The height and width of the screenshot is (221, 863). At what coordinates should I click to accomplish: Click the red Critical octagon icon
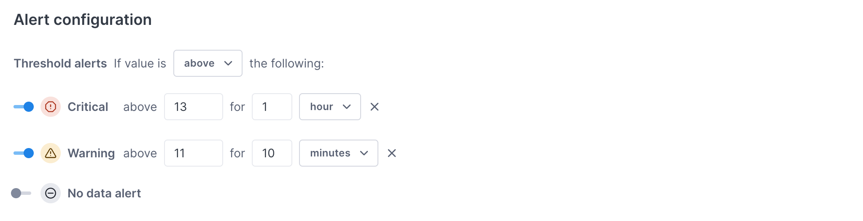tap(51, 107)
